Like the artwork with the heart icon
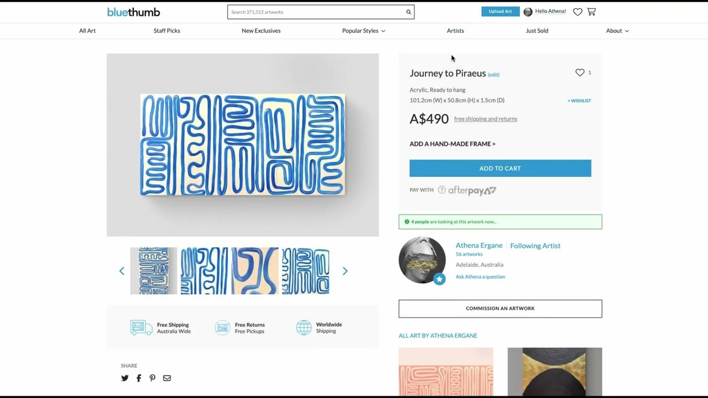This screenshot has width=708, height=398. pos(580,72)
